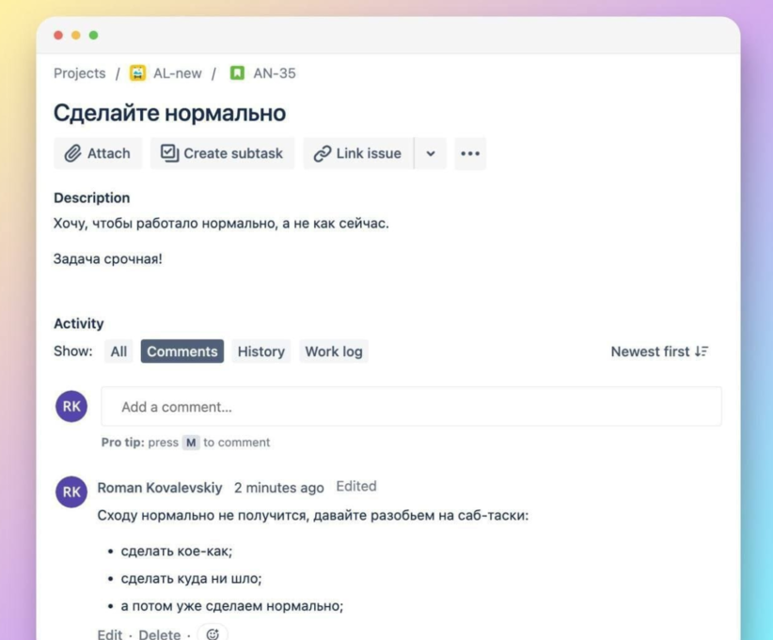The image size is (773, 640).
Task: Create a subtask for this issue
Action: [x=222, y=154]
